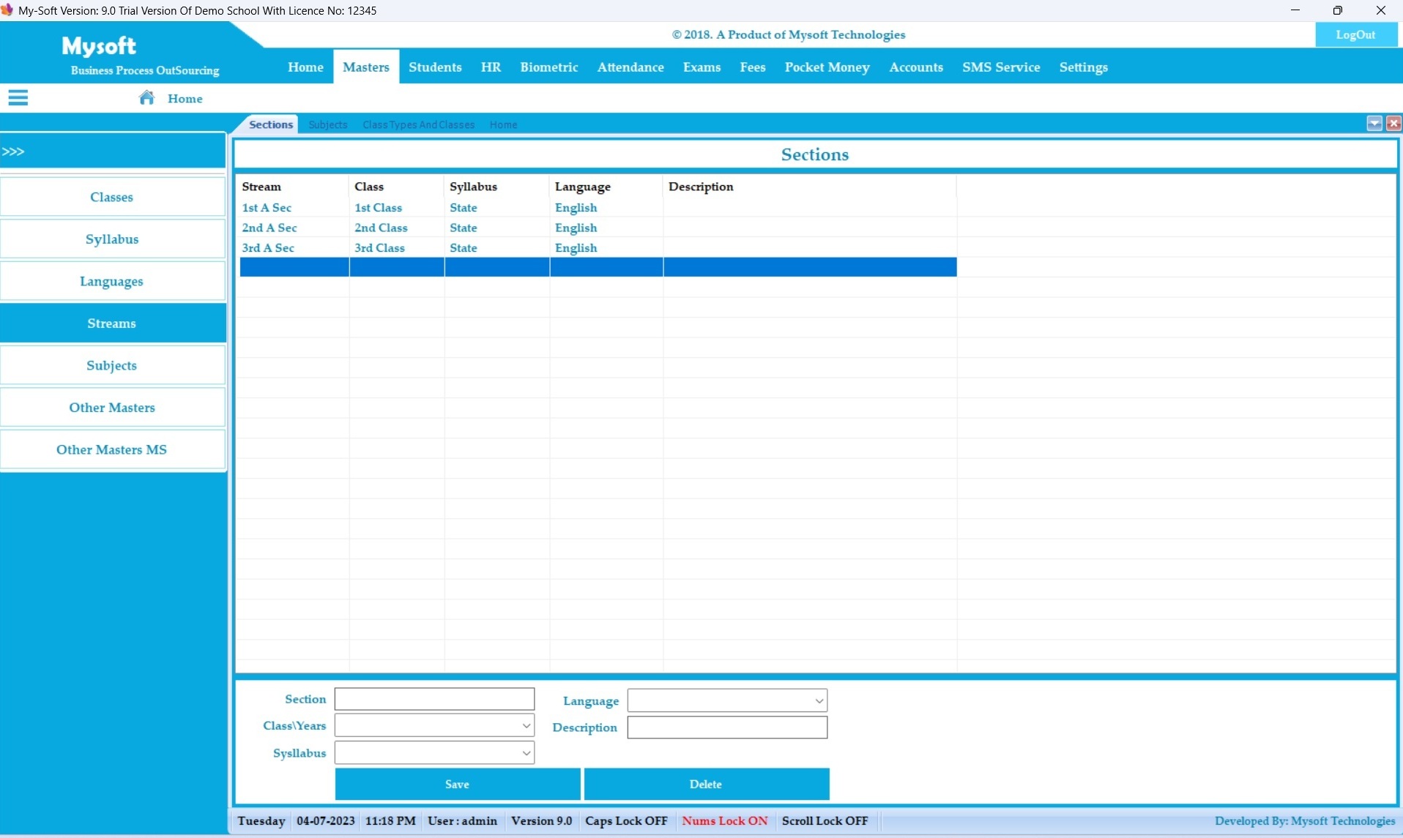The width and height of the screenshot is (1403, 838).
Task: Open the tab list dropdown arrow
Action: pos(1374,124)
